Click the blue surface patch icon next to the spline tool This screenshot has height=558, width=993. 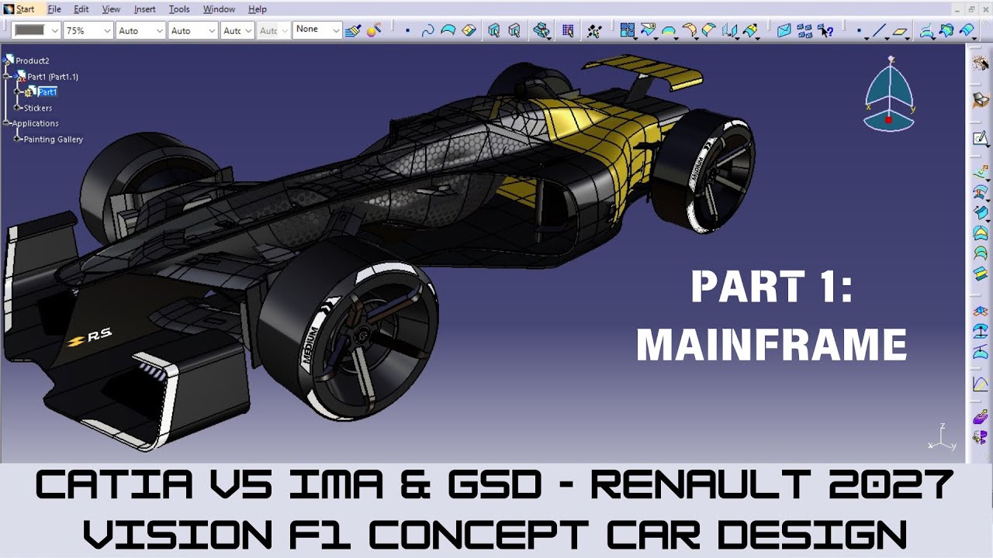pos(448,31)
